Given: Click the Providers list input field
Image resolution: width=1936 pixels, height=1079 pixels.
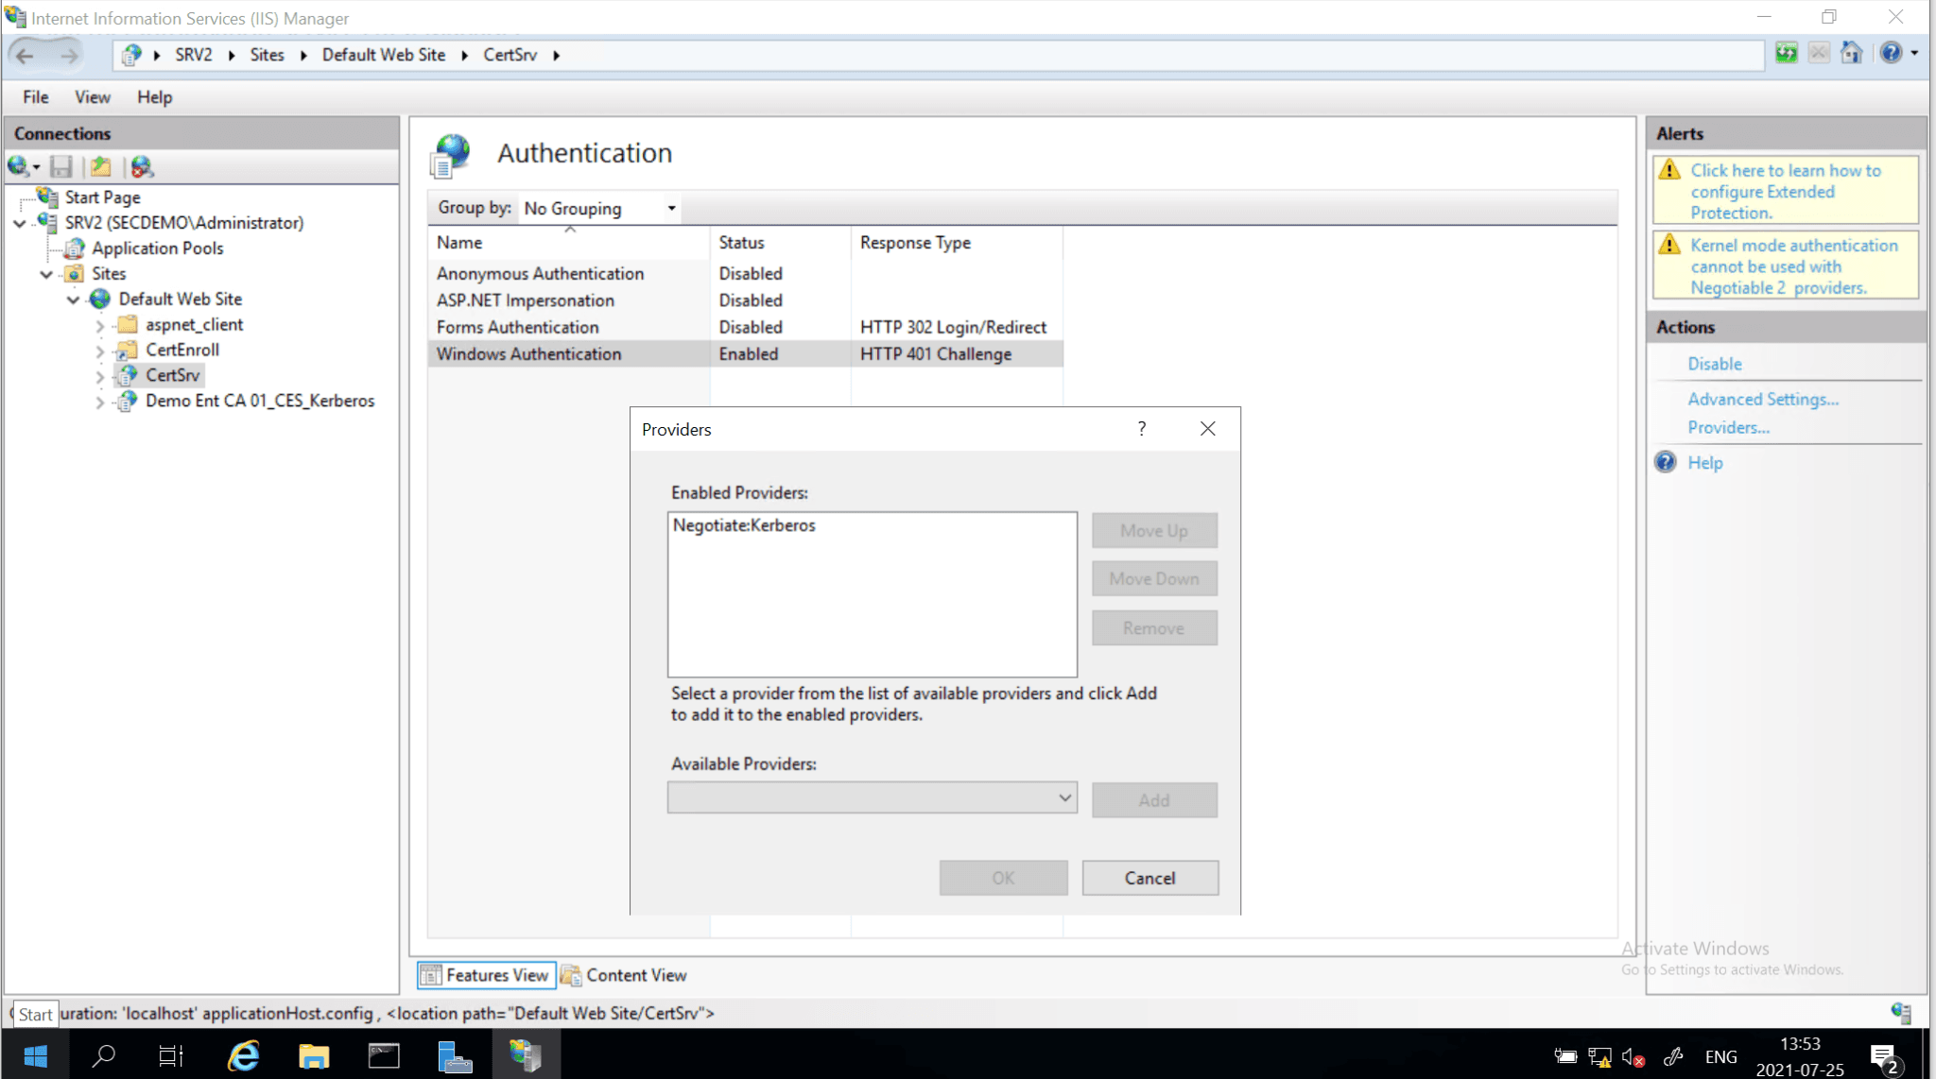Looking at the screenshot, I should click(x=871, y=797).
